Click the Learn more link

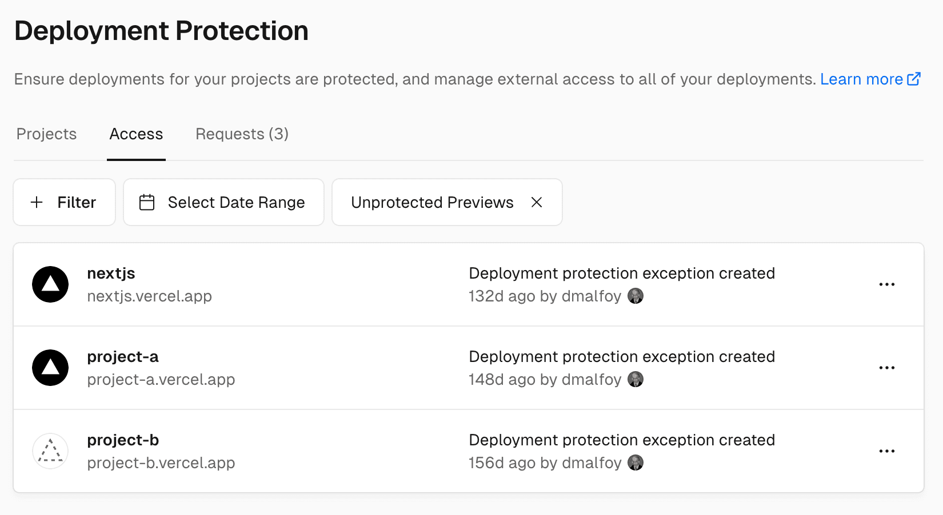[x=861, y=79]
